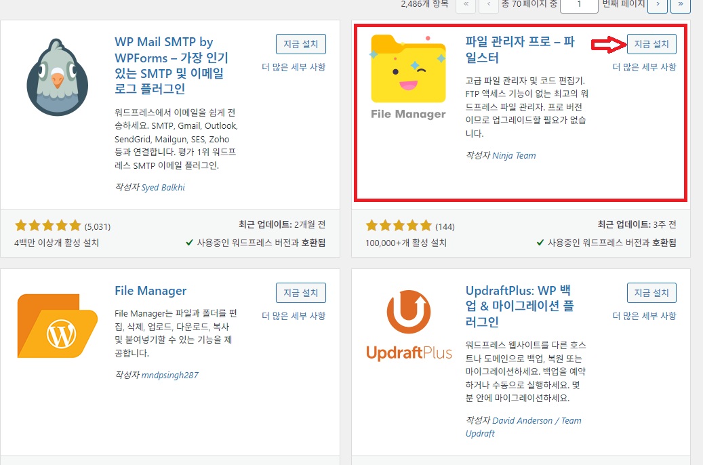
Task: Install the WP Mail SMTP plugin
Action: [300, 43]
